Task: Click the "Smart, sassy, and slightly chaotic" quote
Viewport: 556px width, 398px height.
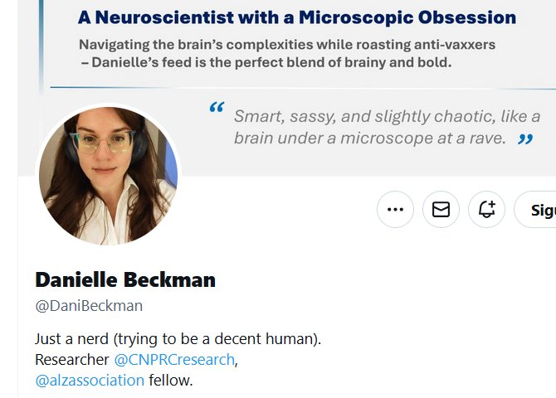Action: coord(387,115)
